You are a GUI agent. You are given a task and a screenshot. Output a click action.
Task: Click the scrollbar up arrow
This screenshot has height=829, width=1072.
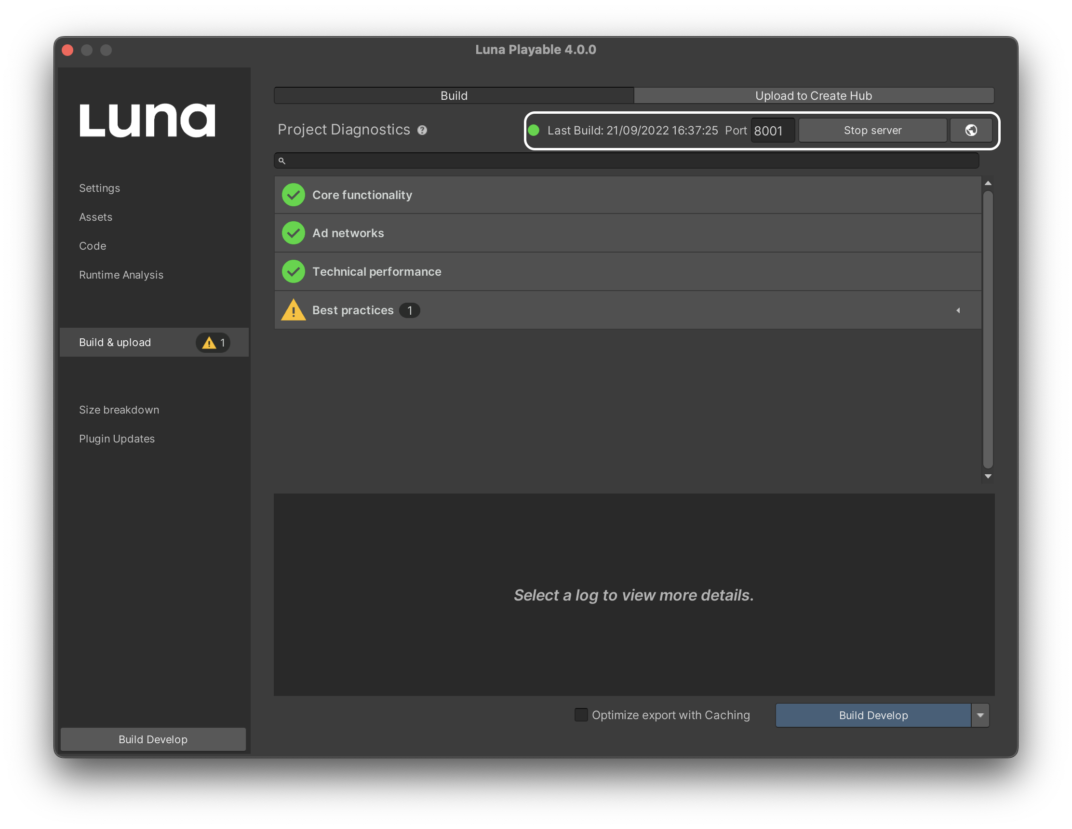(988, 183)
